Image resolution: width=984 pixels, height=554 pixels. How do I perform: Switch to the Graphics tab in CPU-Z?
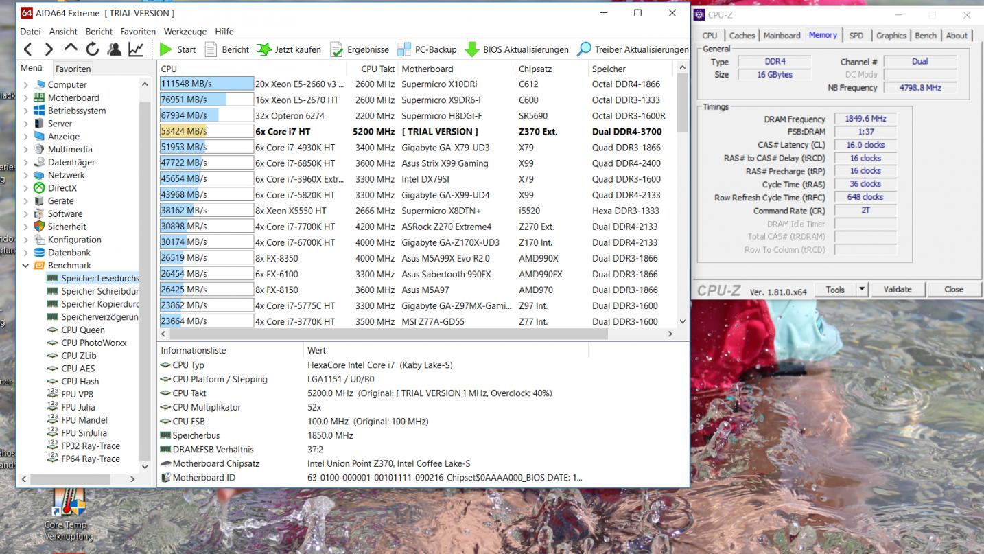(891, 36)
